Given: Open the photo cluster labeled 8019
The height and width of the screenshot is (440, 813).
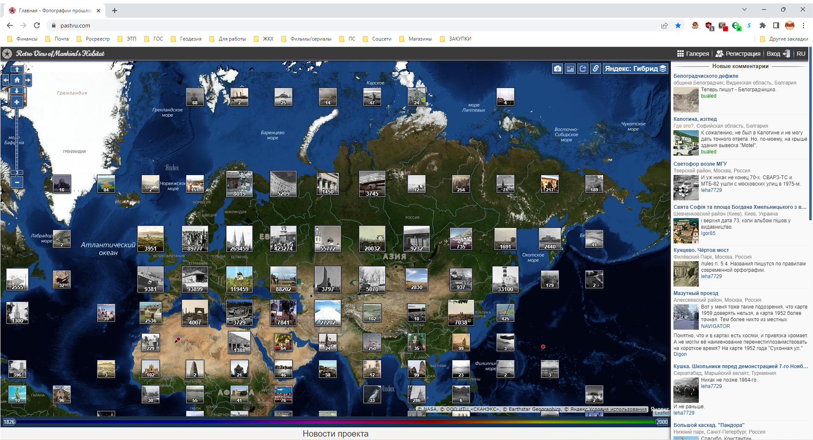Looking at the screenshot, I should pyautogui.click(x=239, y=183).
